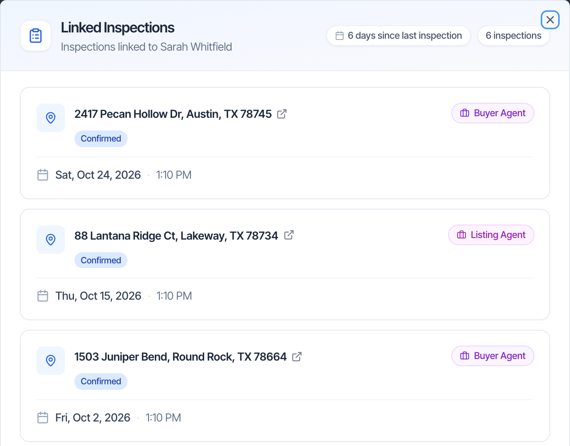
Task: Click the Confirmed status on Lantana Ridge card
Action: 101,260
